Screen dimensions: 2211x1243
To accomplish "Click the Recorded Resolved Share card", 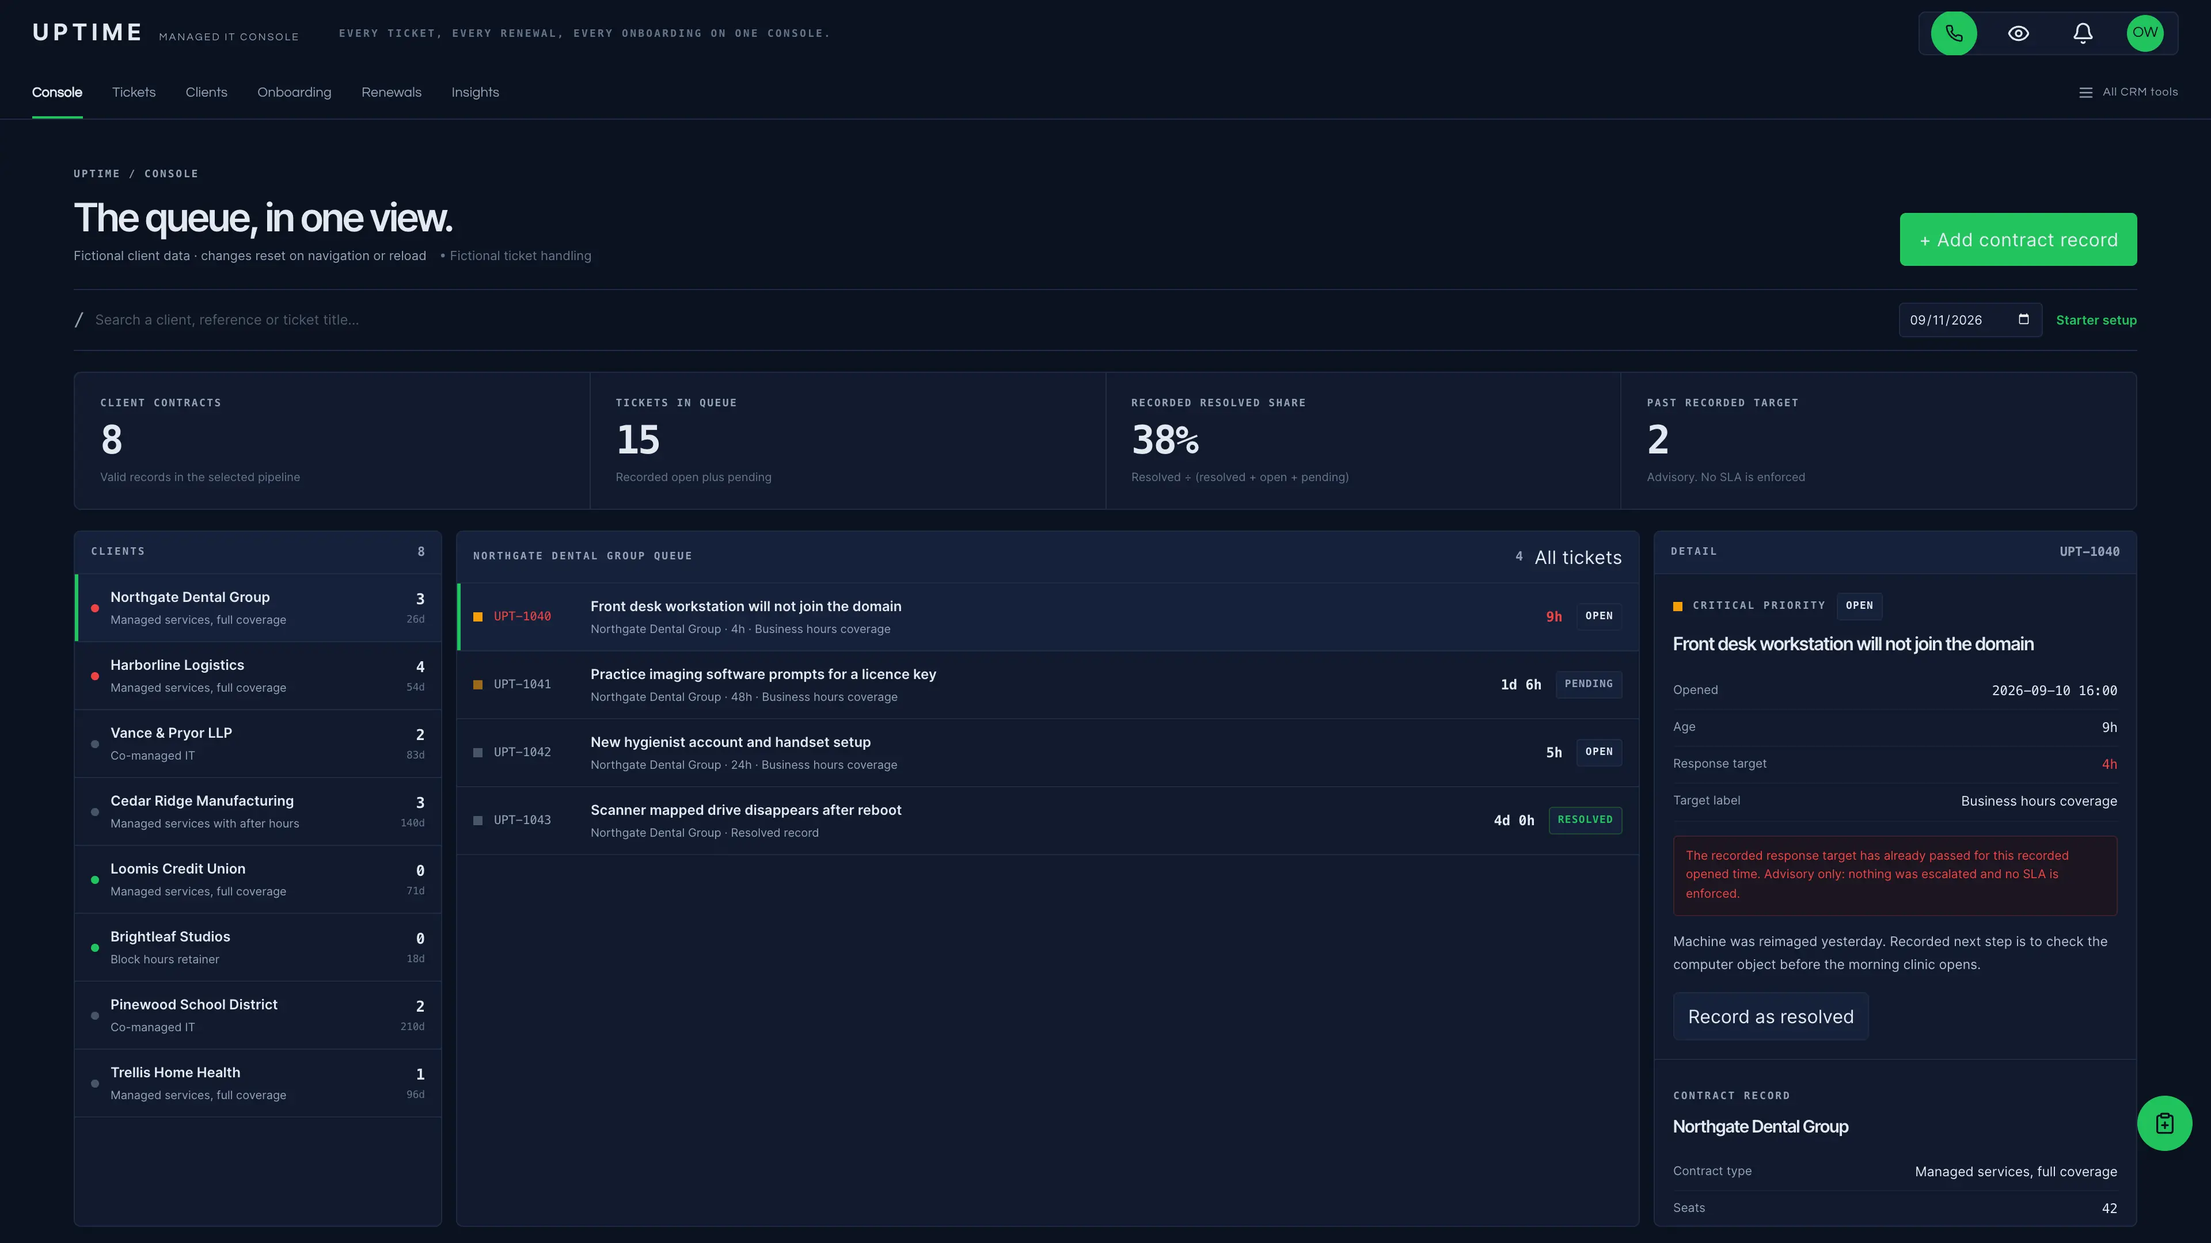I will point(1363,440).
